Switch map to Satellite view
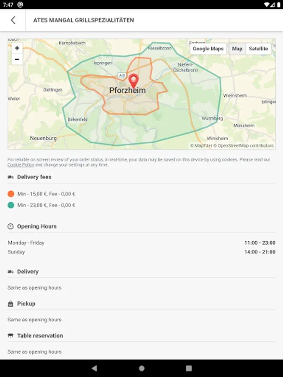The image size is (283, 377). click(x=258, y=49)
